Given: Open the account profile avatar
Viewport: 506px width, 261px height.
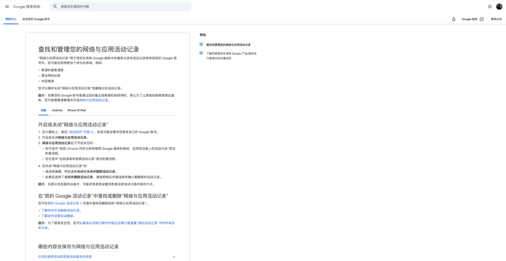Looking at the screenshot, I should click(499, 6).
